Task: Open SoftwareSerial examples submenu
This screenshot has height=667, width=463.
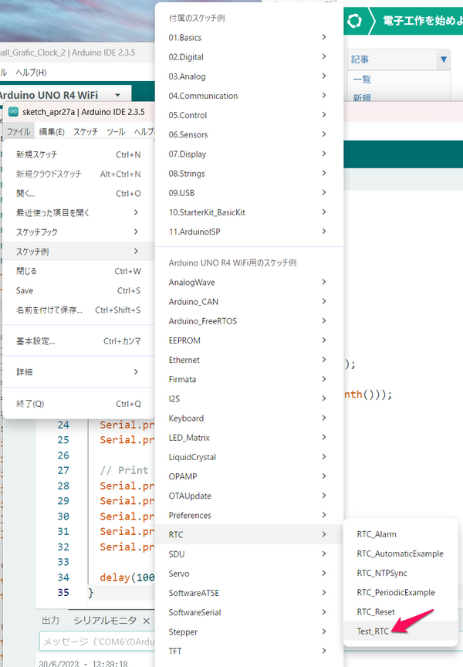Action: (x=248, y=612)
